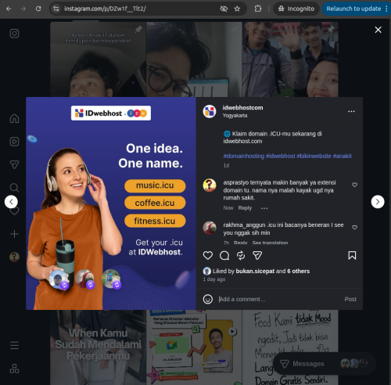Click first tagged user avatar on post image
Viewport: 391px width, 385px height.
click(59, 279)
